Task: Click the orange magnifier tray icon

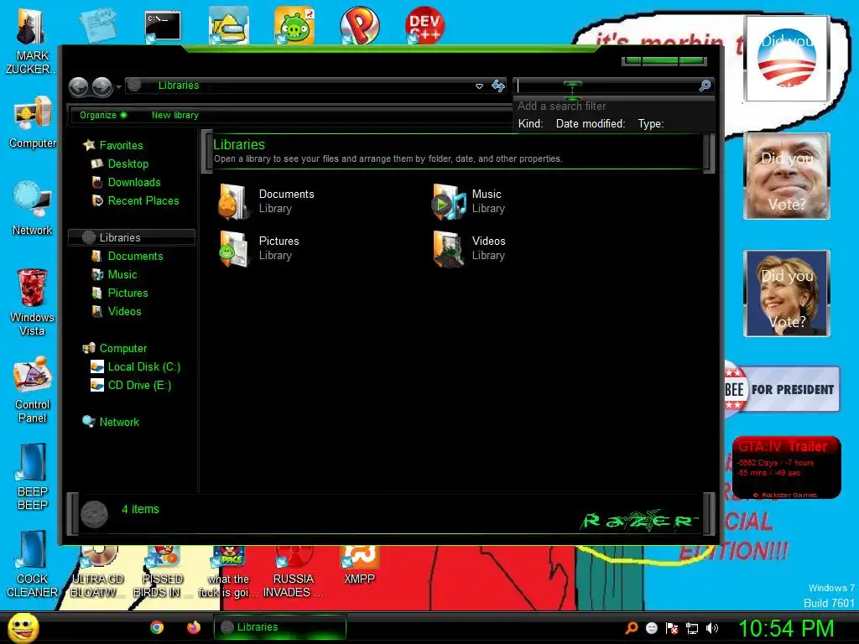Action: click(x=632, y=627)
